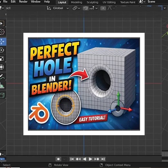Jump to the end frame
The height and width of the screenshot is (168, 168).
click(103, 159)
